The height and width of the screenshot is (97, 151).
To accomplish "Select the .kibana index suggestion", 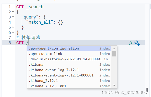I will [69, 65].
